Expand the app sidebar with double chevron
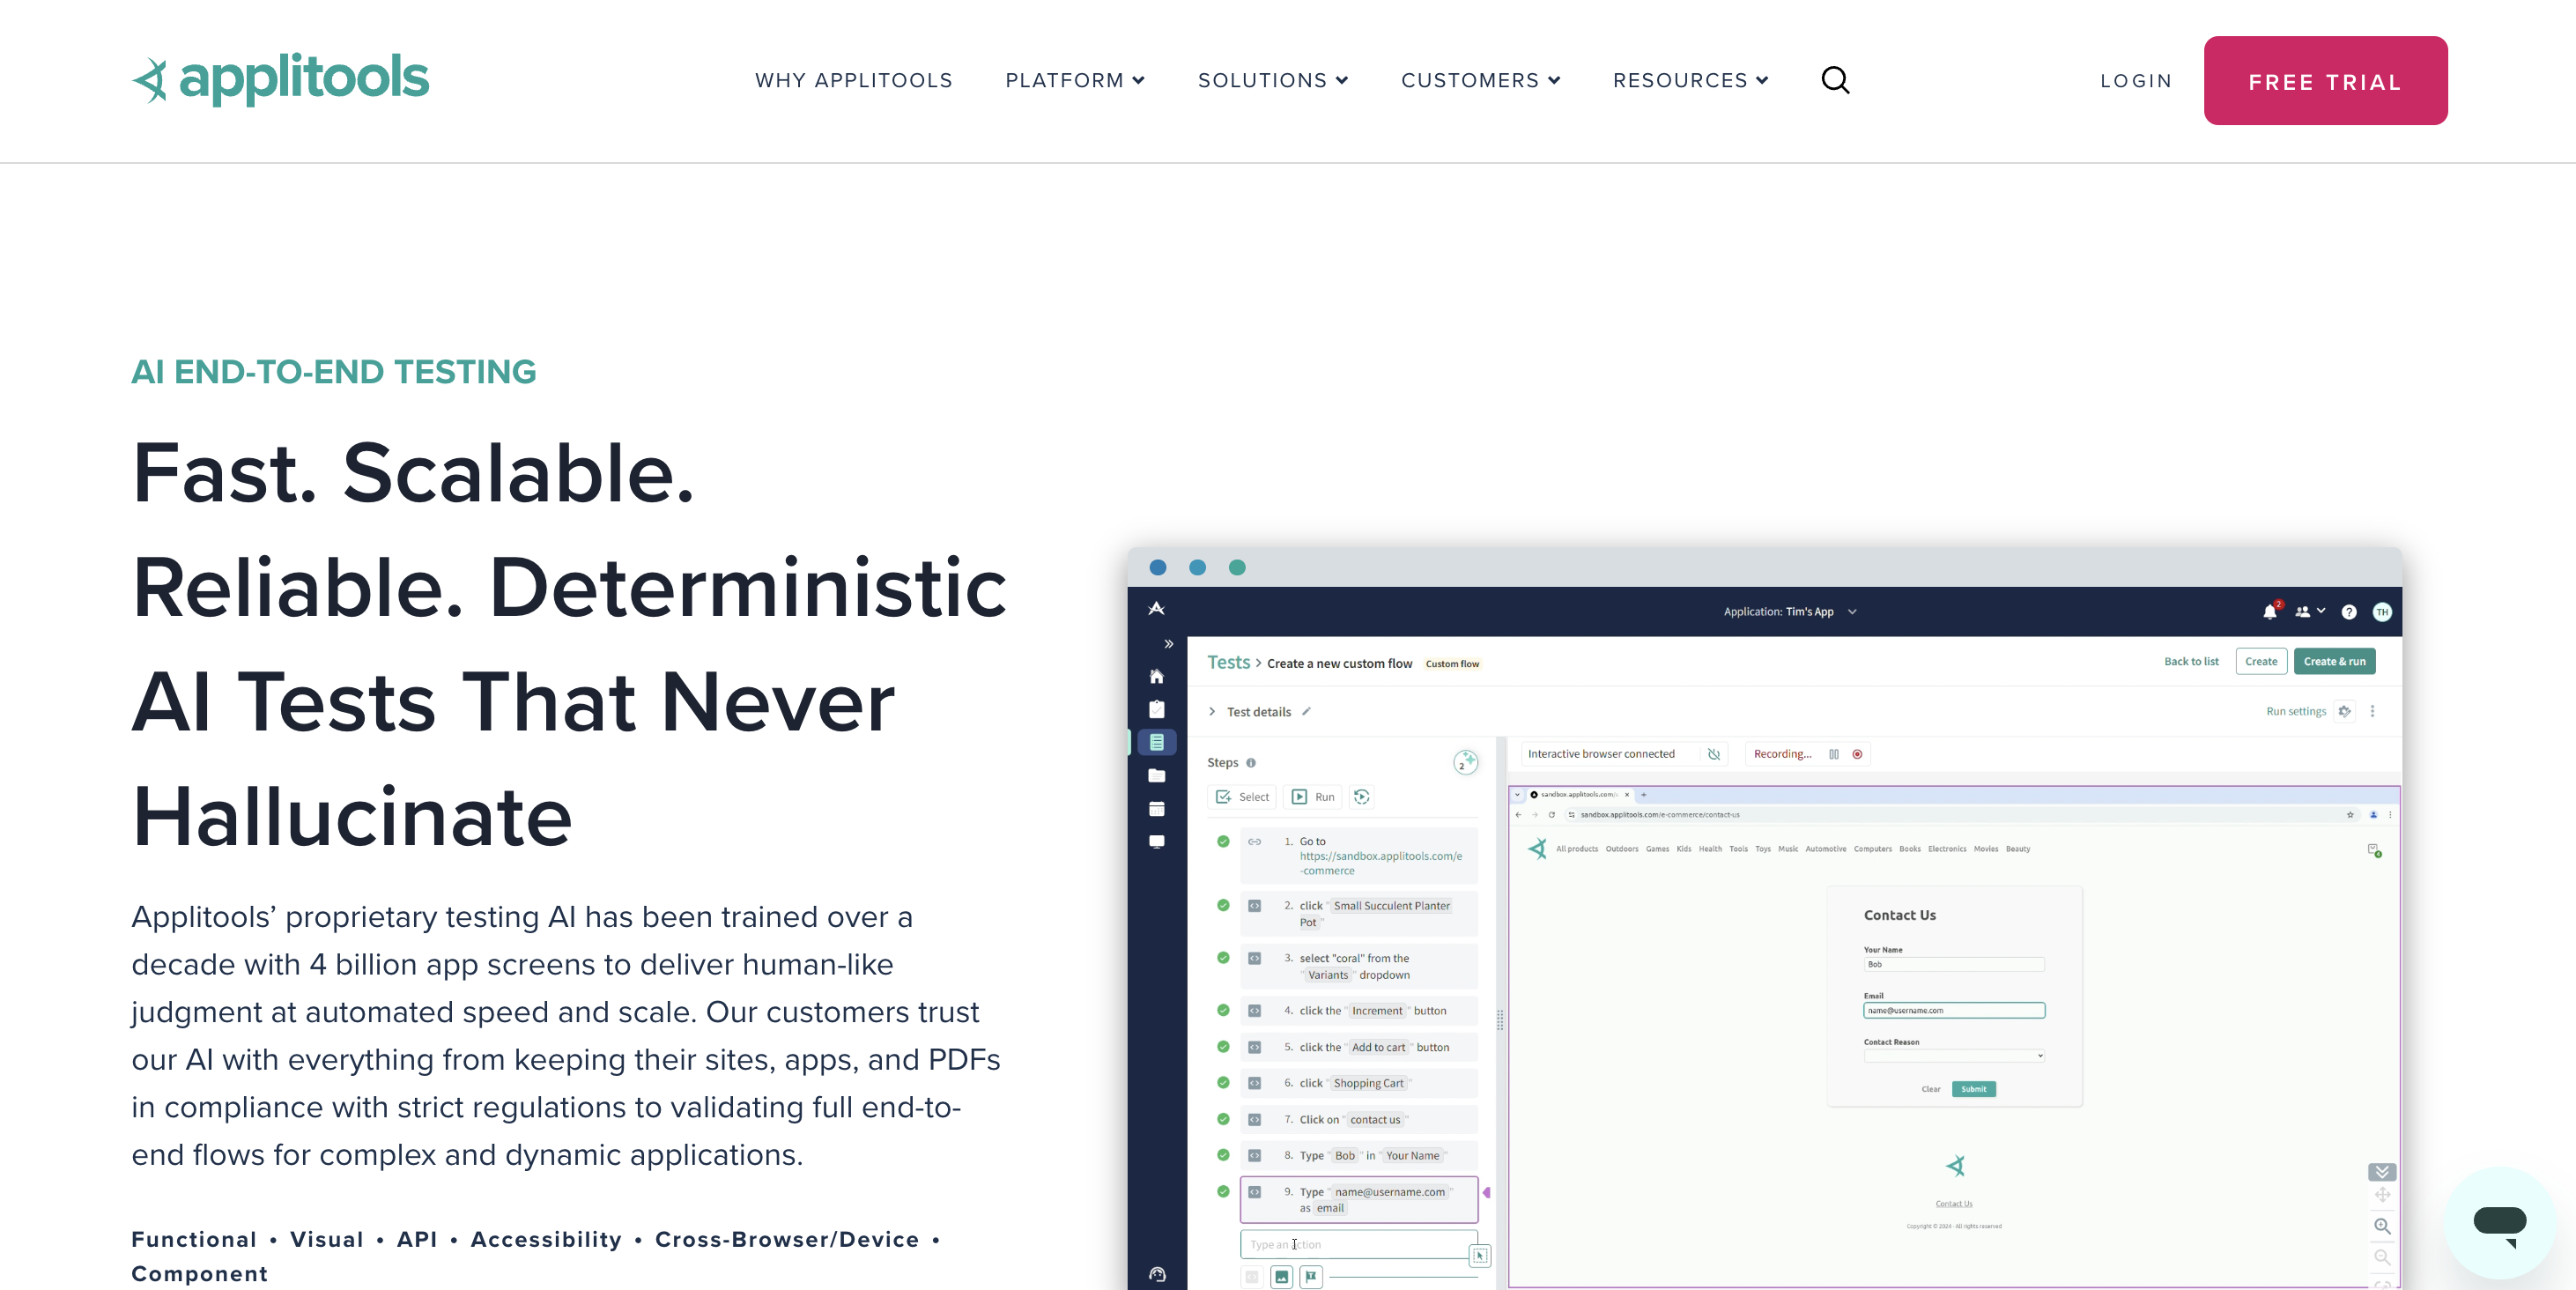The width and height of the screenshot is (2576, 1290). tap(1168, 644)
